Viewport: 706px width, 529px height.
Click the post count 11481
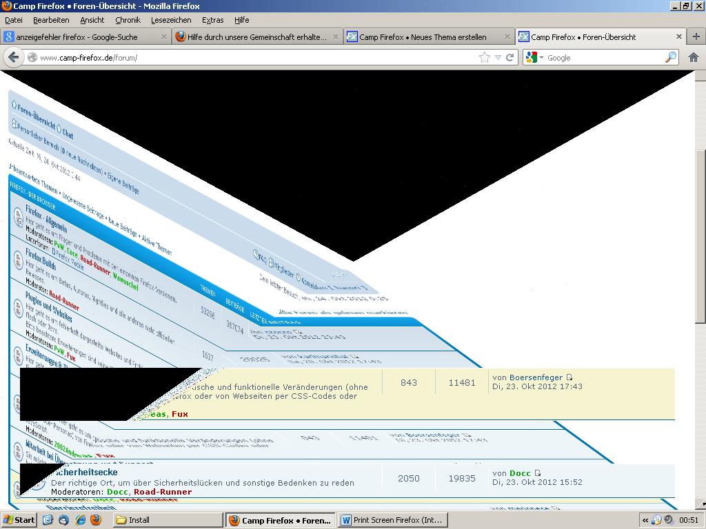coord(462,382)
